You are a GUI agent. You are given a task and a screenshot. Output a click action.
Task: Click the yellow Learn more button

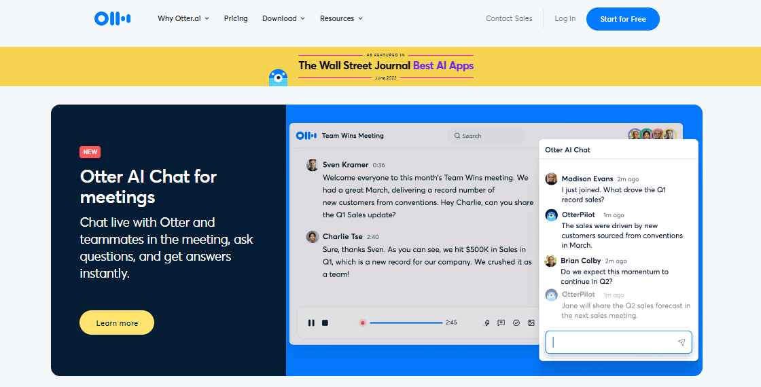click(x=117, y=322)
